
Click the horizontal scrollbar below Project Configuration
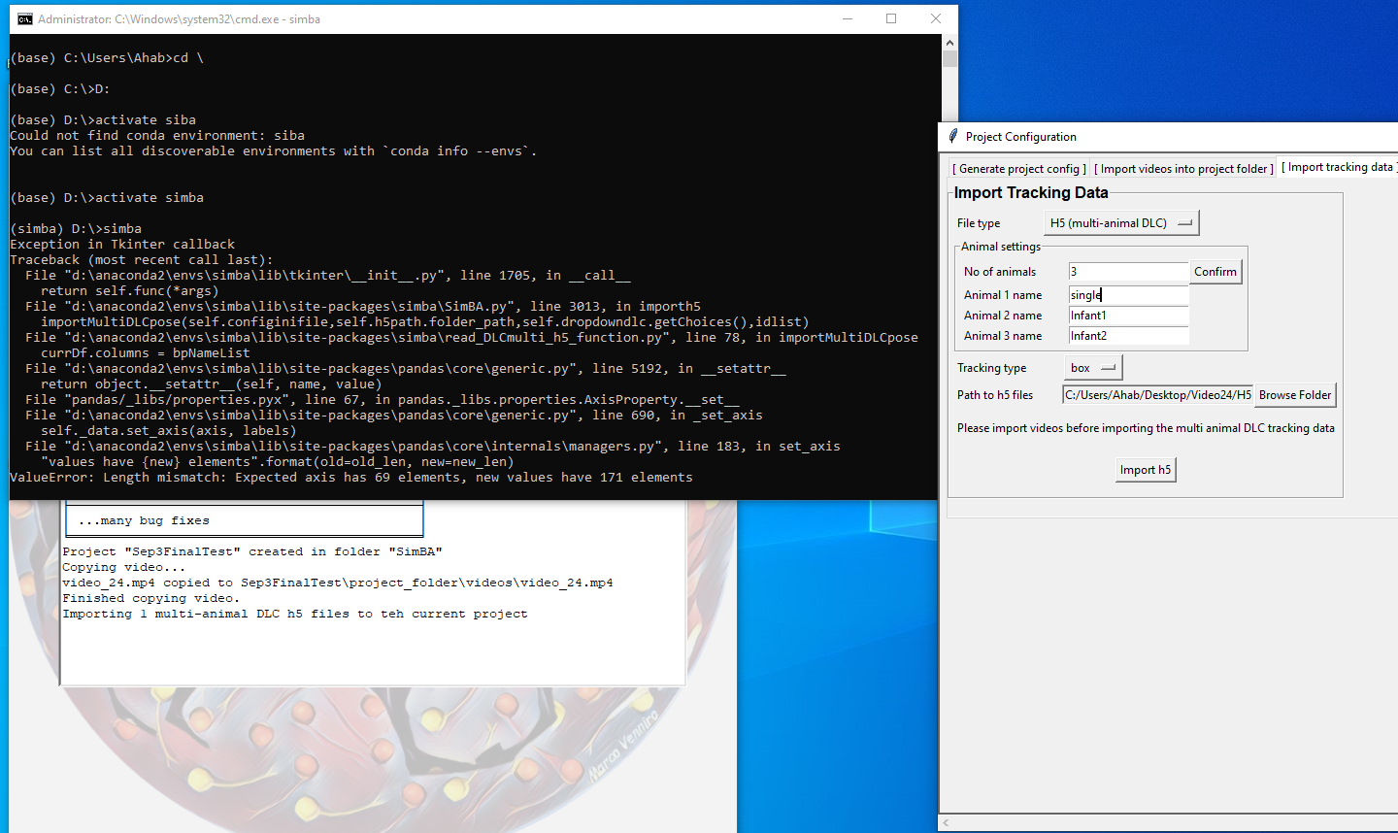point(1165,822)
